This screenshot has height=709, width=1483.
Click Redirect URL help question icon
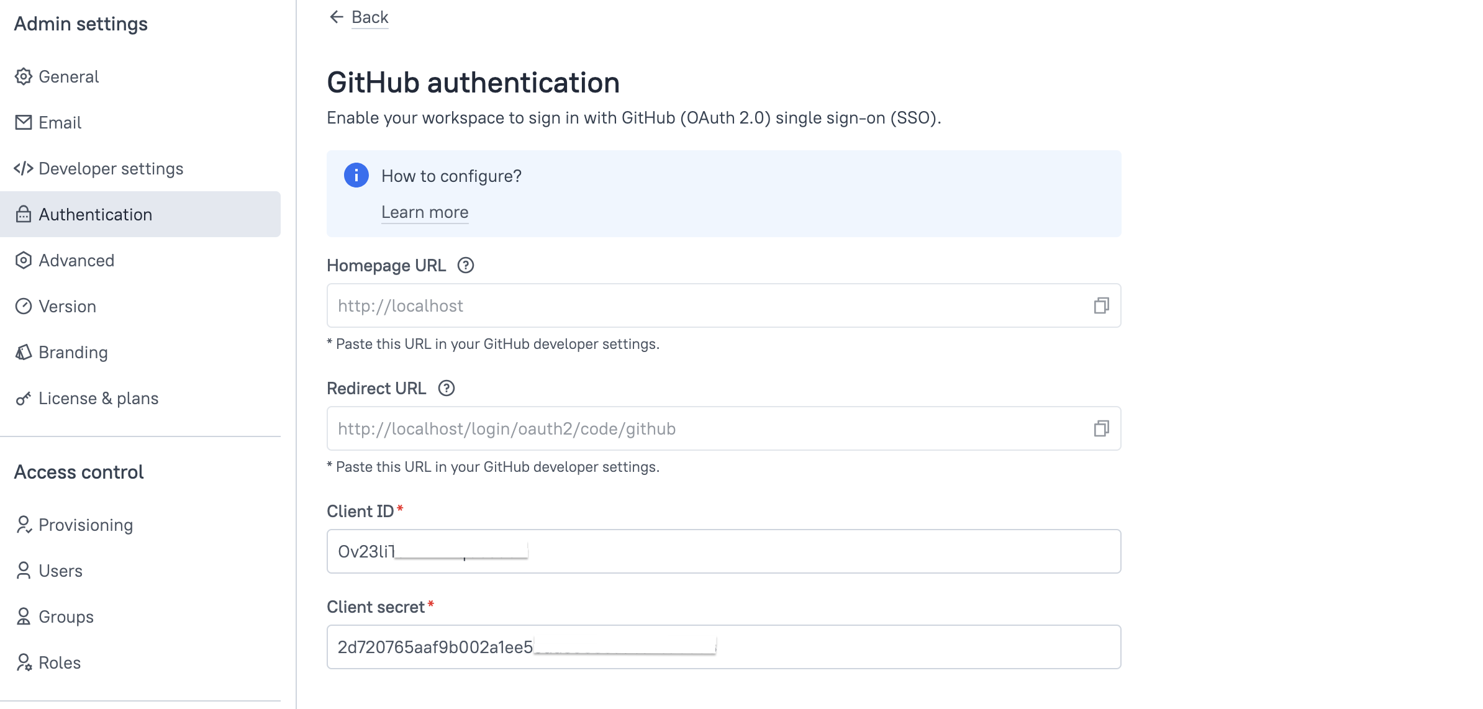click(446, 389)
